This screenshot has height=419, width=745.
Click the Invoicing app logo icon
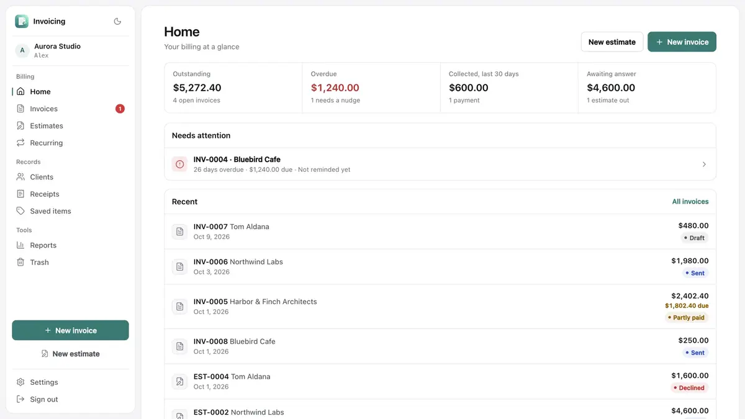22,21
